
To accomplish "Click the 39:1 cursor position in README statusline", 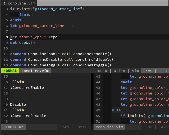I will [82, 127].
